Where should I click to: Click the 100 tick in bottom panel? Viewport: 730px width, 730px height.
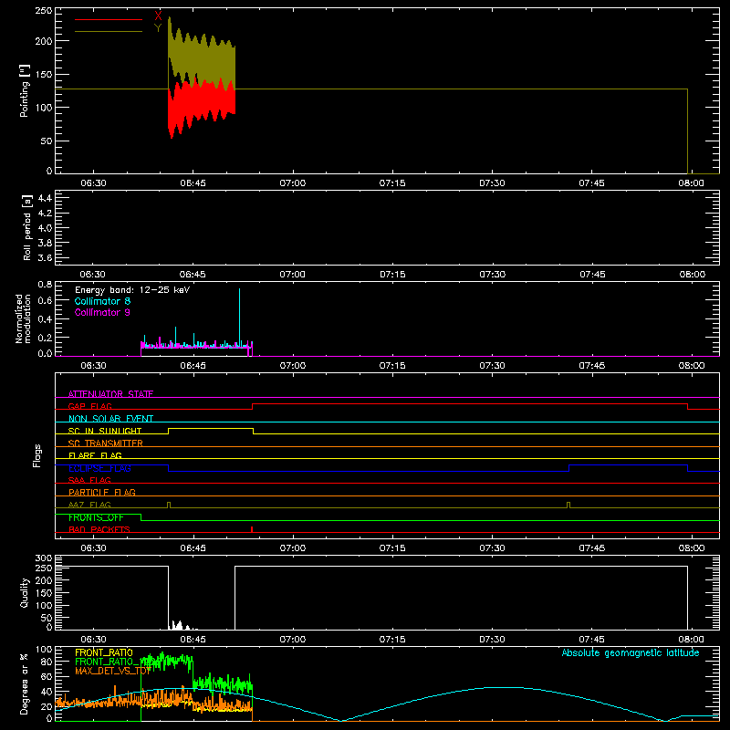[44, 650]
